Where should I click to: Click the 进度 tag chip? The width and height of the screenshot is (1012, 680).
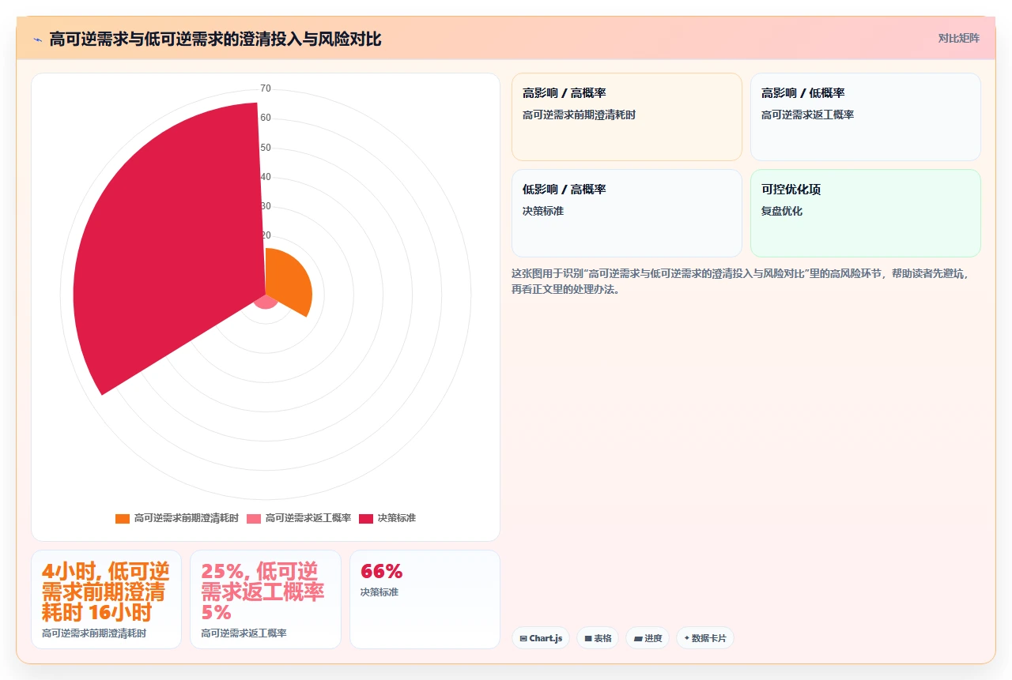pyautogui.click(x=648, y=638)
